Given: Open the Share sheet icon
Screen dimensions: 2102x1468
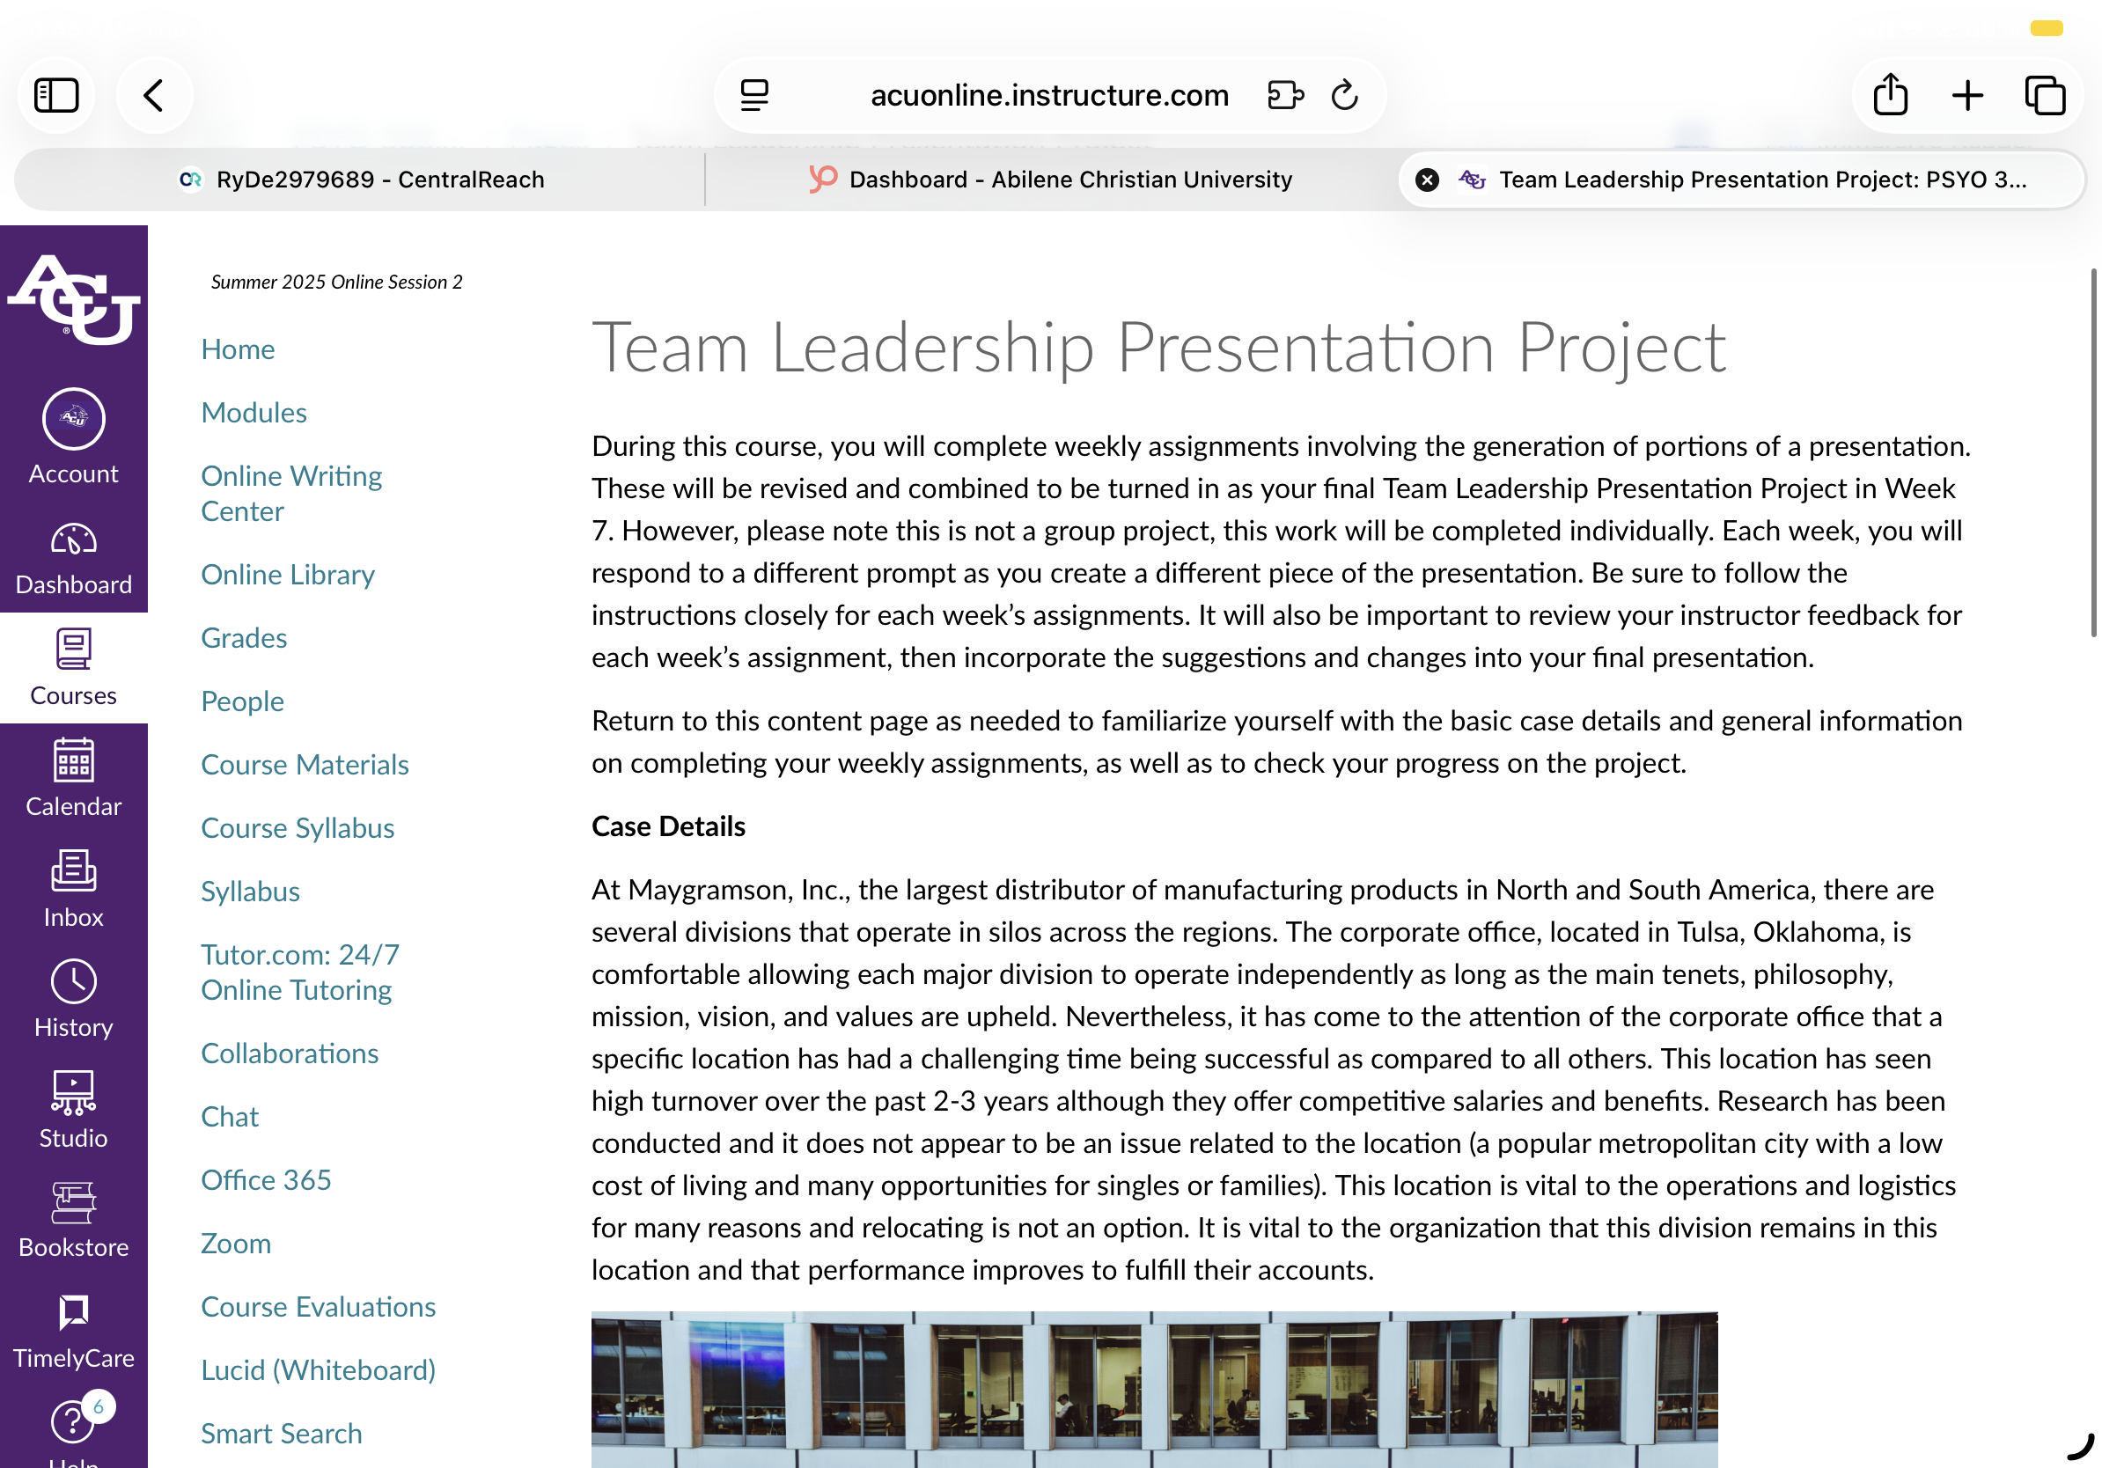Looking at the screenshot, I should point(1891,95).
